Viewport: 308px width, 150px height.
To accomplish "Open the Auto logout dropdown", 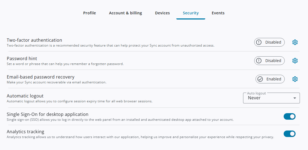I will 271,98.
